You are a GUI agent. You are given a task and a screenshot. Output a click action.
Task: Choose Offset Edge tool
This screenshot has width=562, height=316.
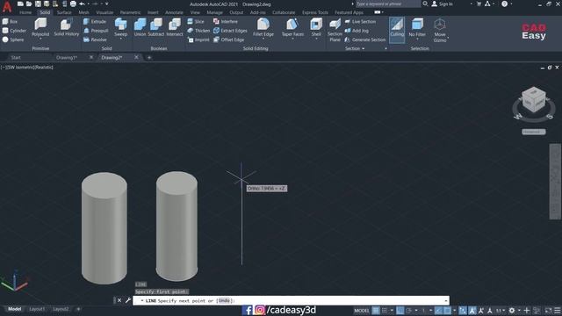(228, 39)
